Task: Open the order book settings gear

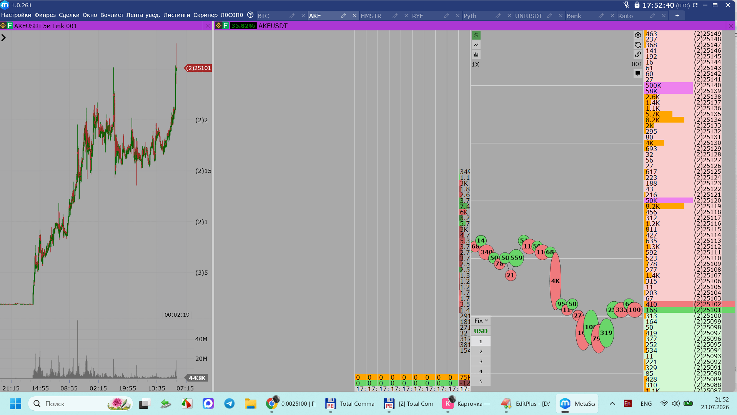Action: tap(638, 35)
